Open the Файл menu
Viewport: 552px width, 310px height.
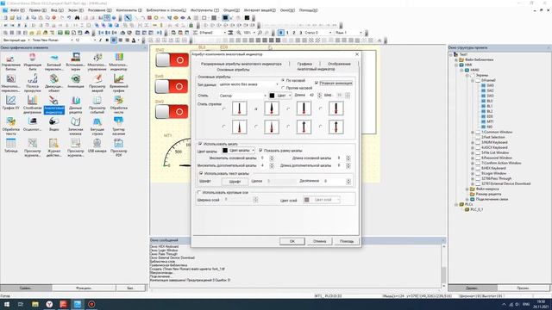[17, 10]
